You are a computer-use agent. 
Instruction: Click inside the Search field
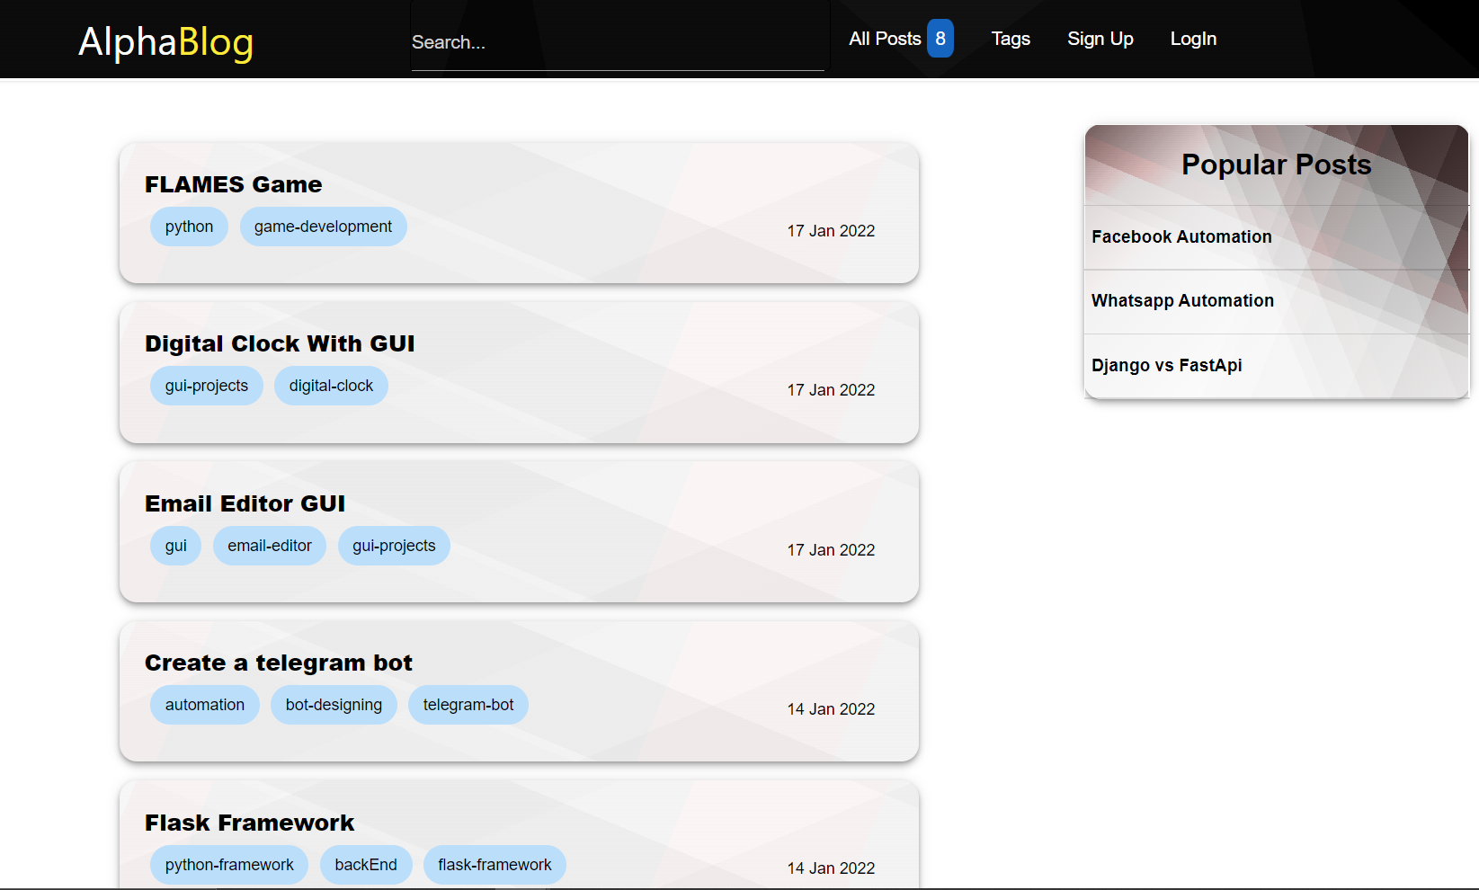(x=618, y=41)
